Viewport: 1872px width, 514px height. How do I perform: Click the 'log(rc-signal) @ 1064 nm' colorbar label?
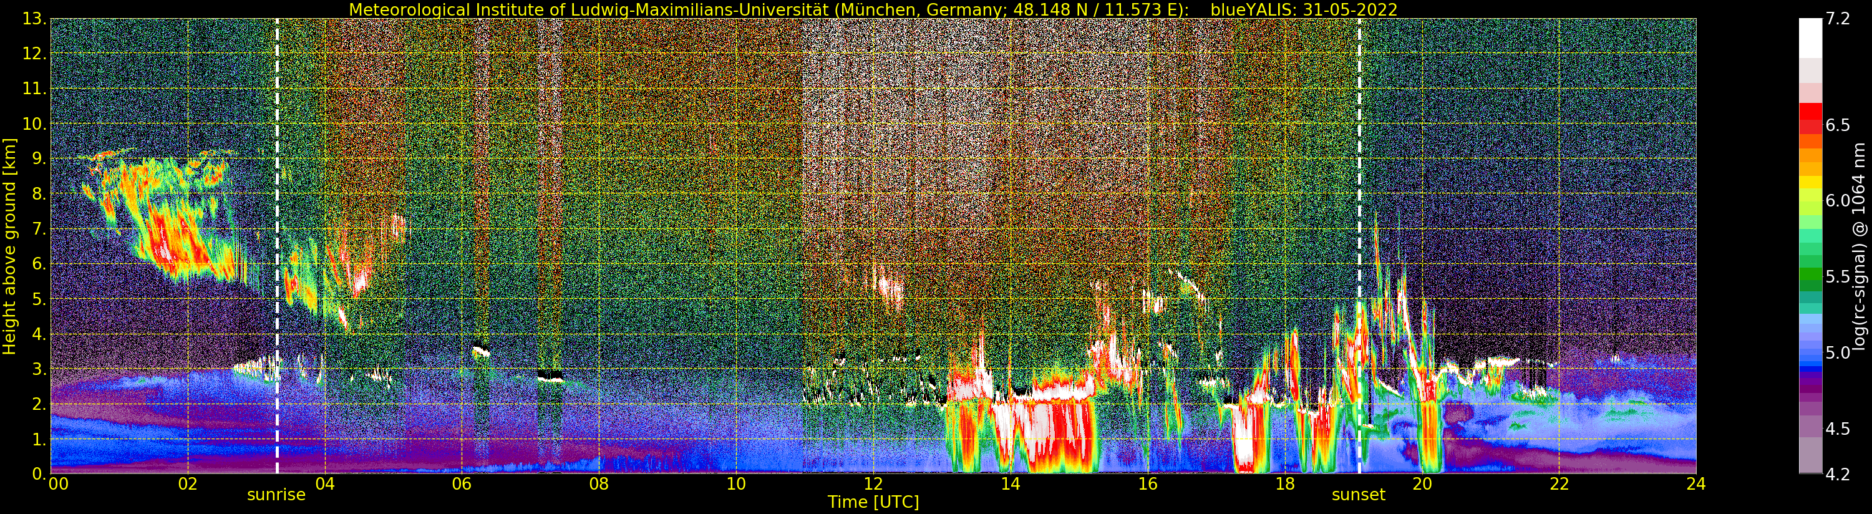[x=1860, y=246]
